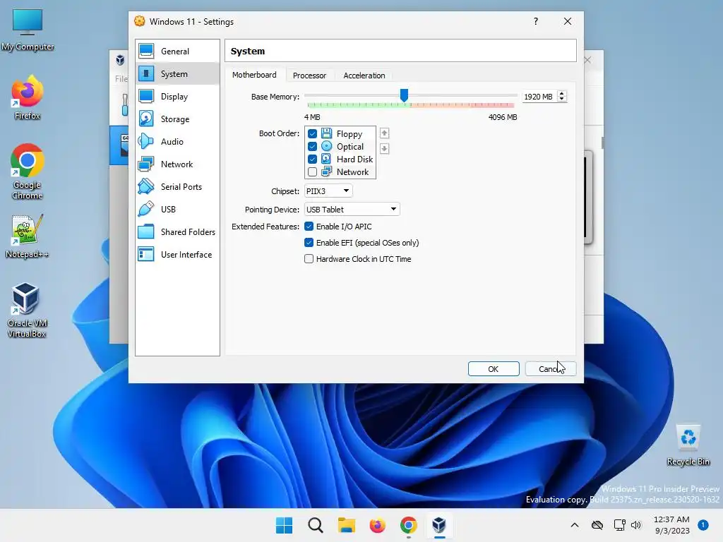
Task: Select the Optical disc icon in Boot Order
Action: (326, 146)
